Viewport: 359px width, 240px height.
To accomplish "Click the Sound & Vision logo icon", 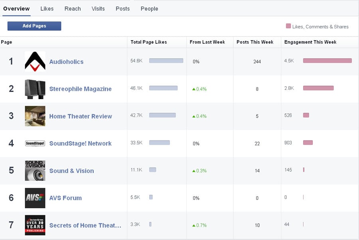I will (x=35, y=171).
